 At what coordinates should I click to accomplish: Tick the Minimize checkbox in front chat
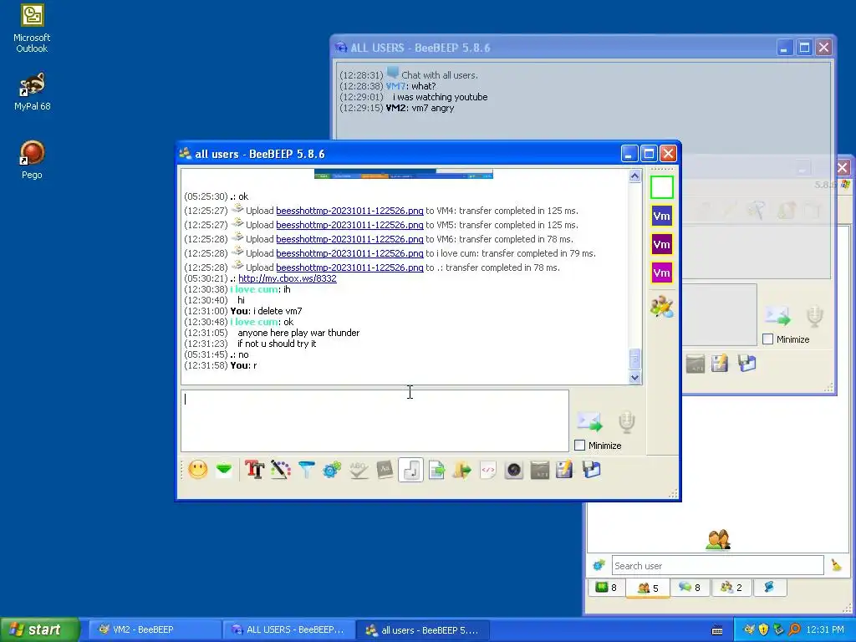pos(580,446)
